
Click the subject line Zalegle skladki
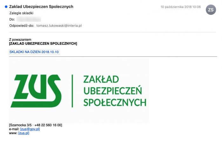21,13
